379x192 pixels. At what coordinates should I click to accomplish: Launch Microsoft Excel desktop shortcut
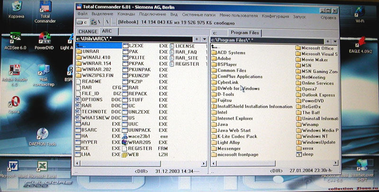coord(43,169)
